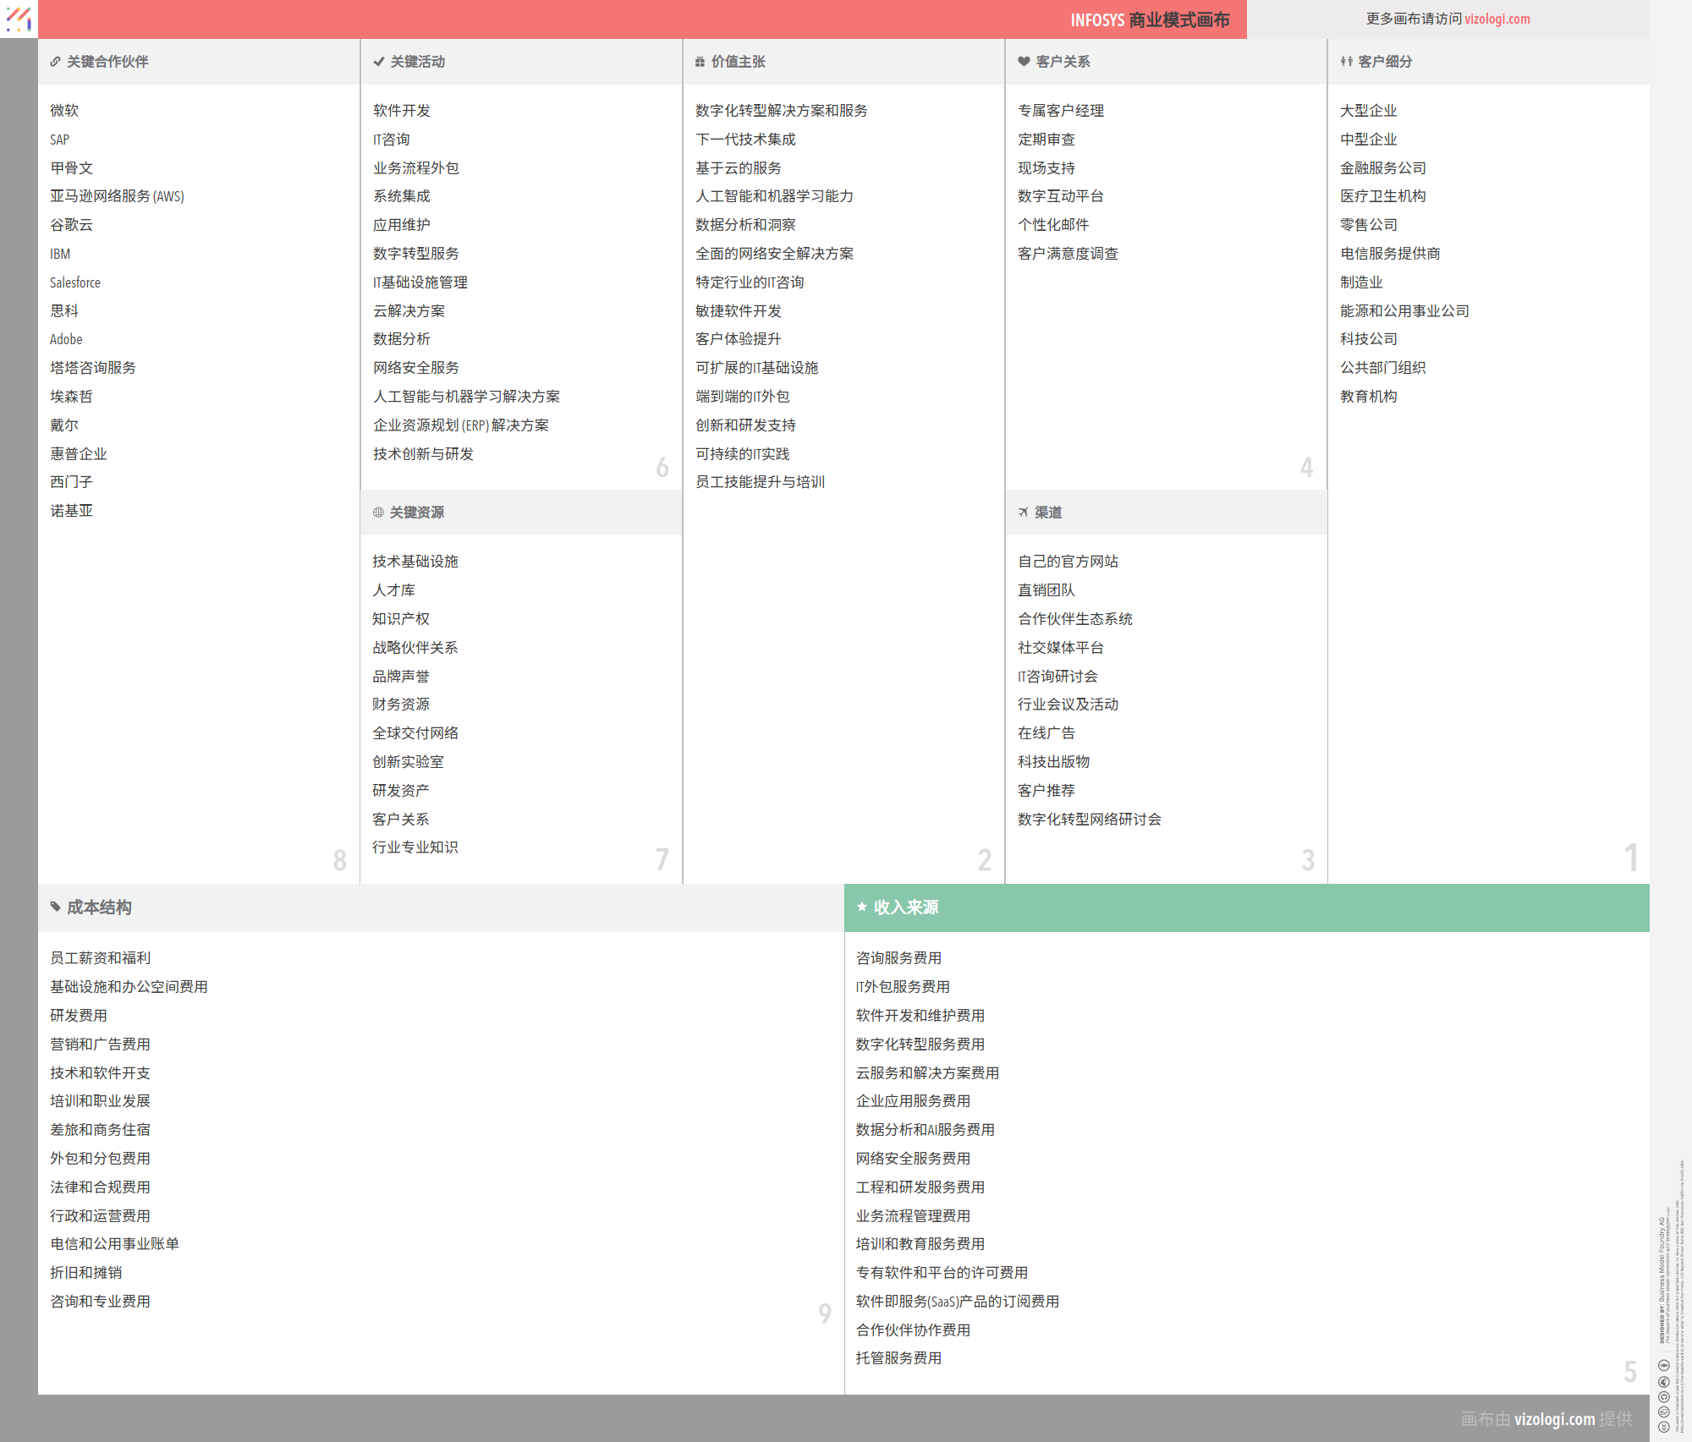Click the tag icon beside 成本结构
This screenshot has height=1442, width=1692.
coord(56,907)
